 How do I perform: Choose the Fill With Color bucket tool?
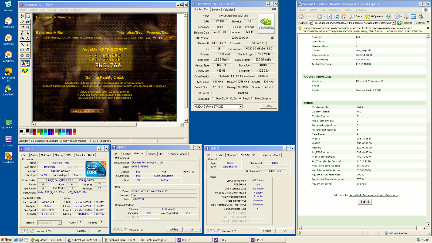click(28, 22)
